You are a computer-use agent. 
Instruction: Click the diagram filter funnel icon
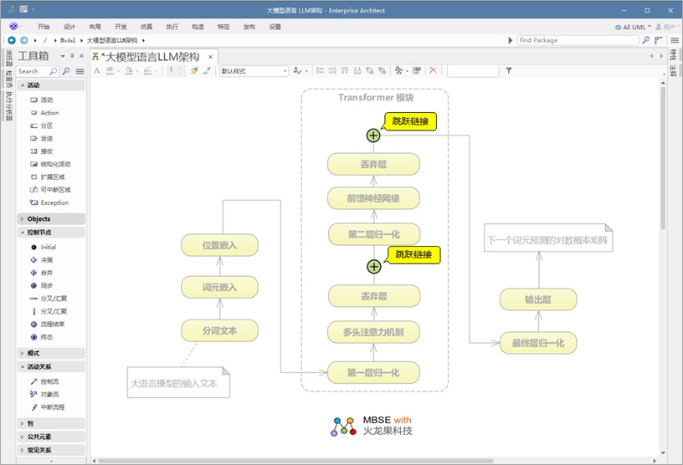(508, 71)
